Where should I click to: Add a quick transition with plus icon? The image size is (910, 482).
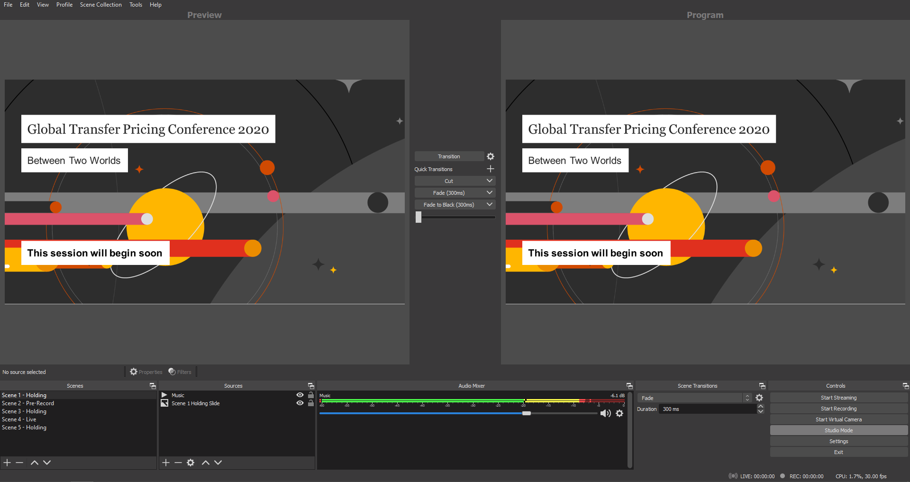coord(491,169)
